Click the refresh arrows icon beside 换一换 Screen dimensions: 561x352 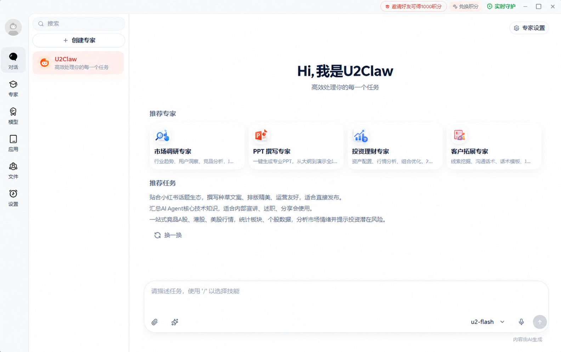[158, 235]
